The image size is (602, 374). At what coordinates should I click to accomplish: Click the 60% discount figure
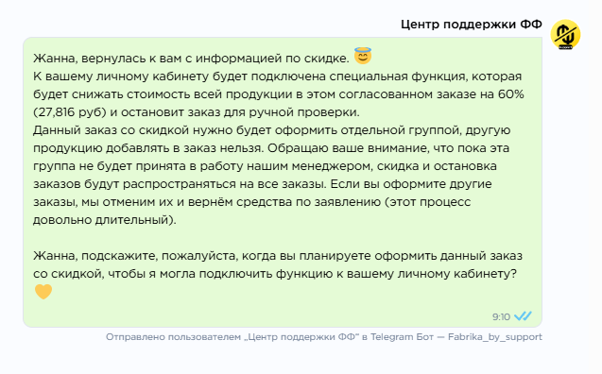pos(511,94)
